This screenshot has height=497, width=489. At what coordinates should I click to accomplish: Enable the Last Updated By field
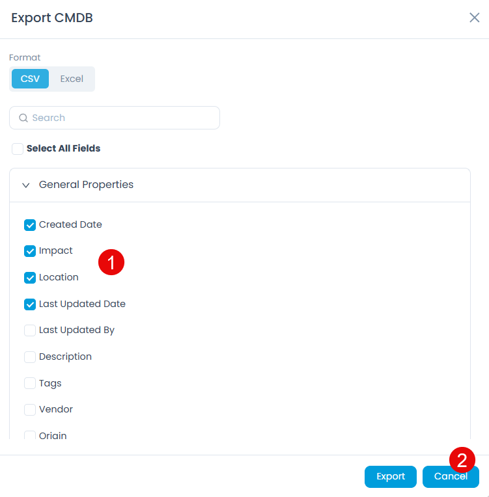30,330
